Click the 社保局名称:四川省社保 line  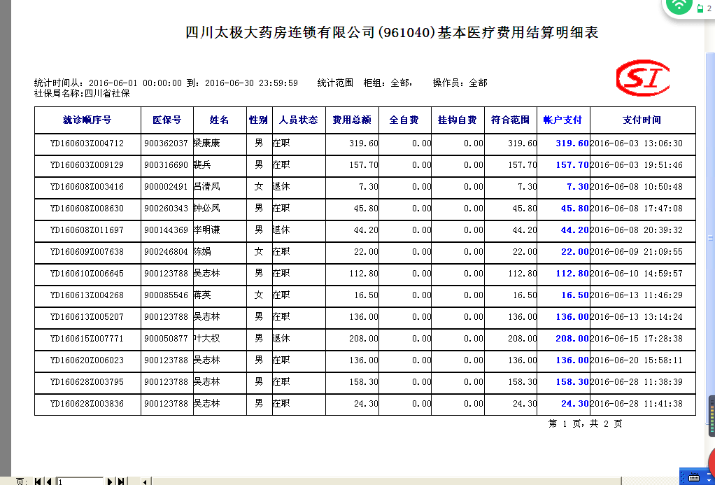tap(82, 94)
